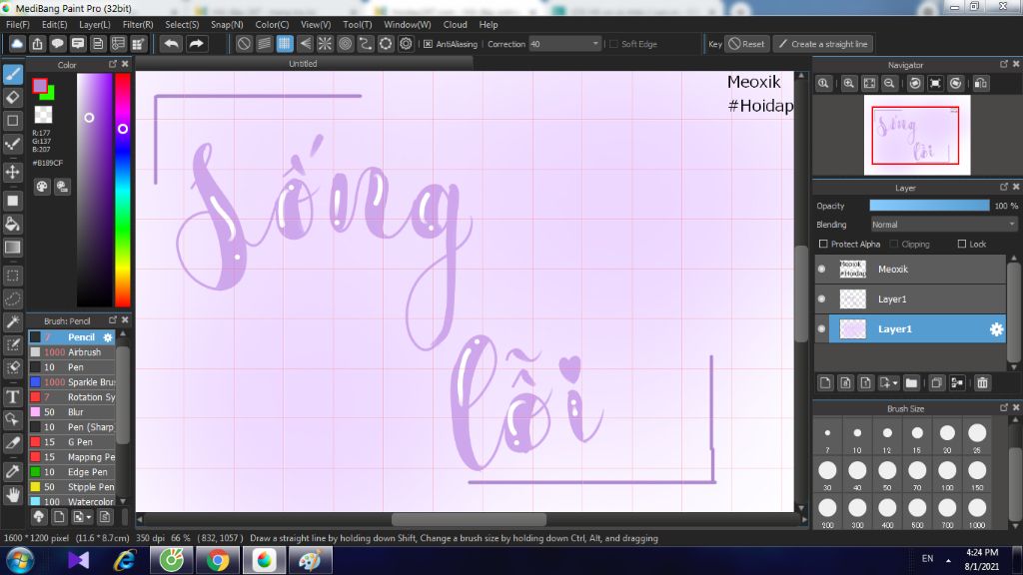Open the Filter menu
Screen dimensions: 1023x575
pos(138,24)
